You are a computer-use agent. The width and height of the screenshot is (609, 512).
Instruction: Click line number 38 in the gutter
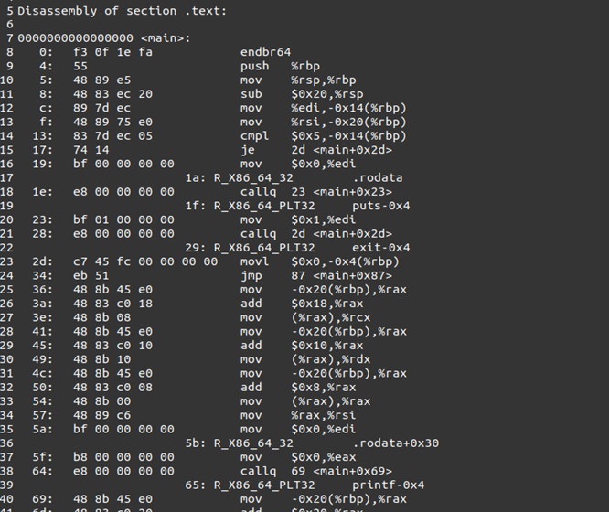click(6, 471)
